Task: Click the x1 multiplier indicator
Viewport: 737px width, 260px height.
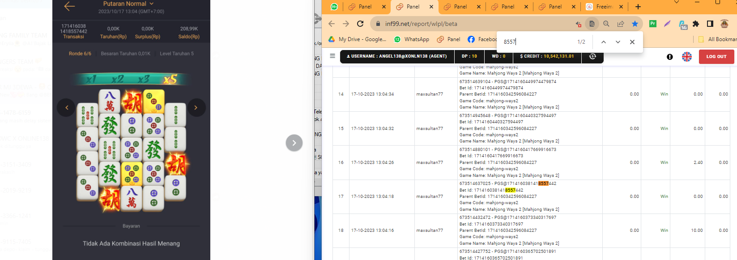Action: coord(91,80)
